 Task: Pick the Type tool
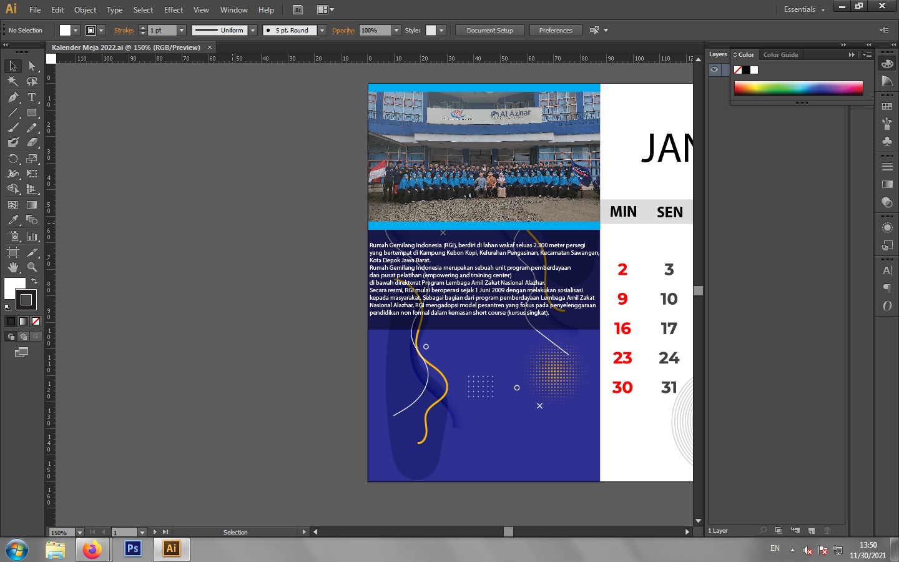[32, 97]
